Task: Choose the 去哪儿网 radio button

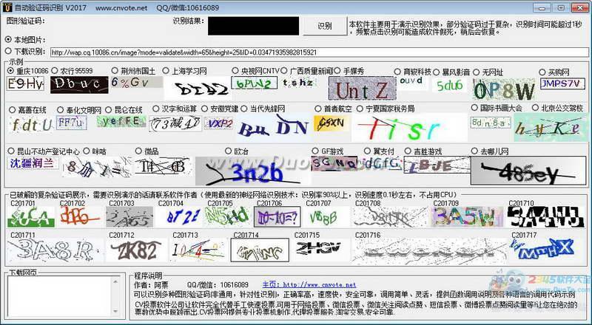Action: click(474, 151)
